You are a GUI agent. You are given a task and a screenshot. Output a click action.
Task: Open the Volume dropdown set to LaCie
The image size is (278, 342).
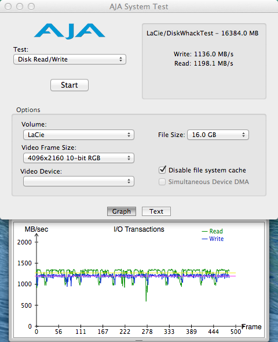coord(79,135)
